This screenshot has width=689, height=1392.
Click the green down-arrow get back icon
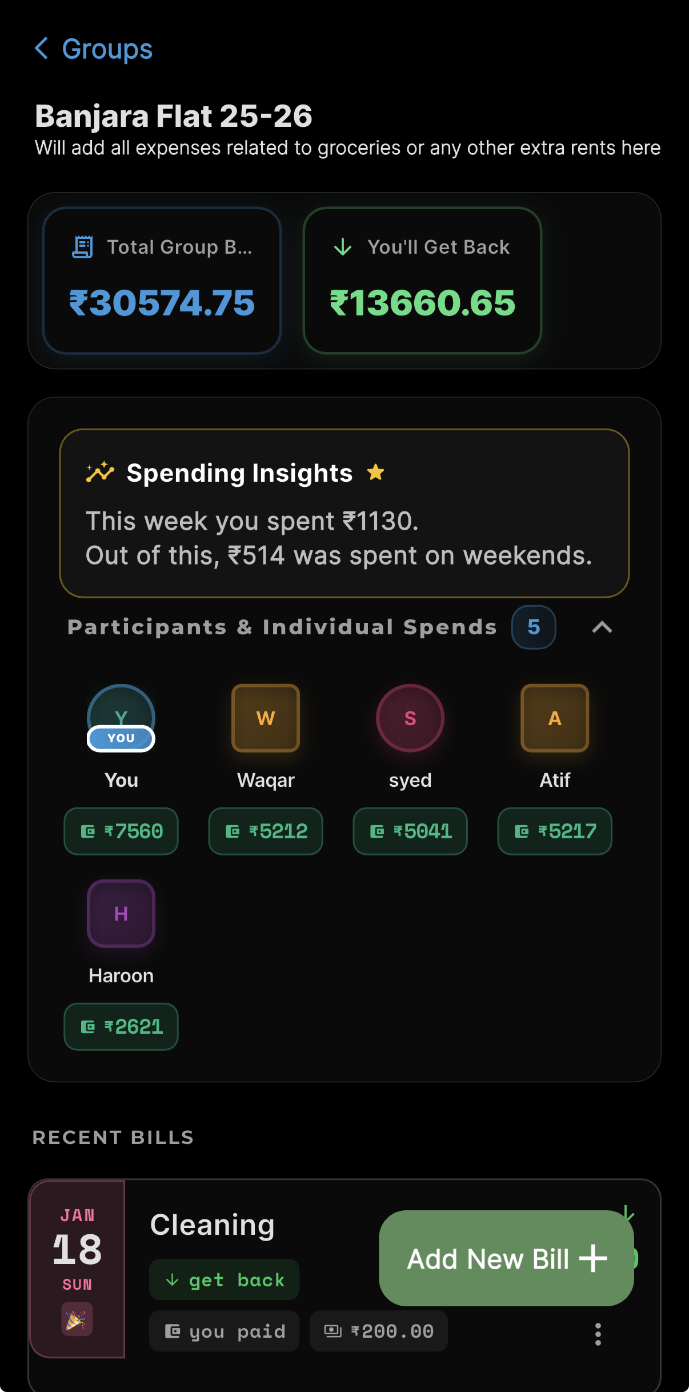343,247
